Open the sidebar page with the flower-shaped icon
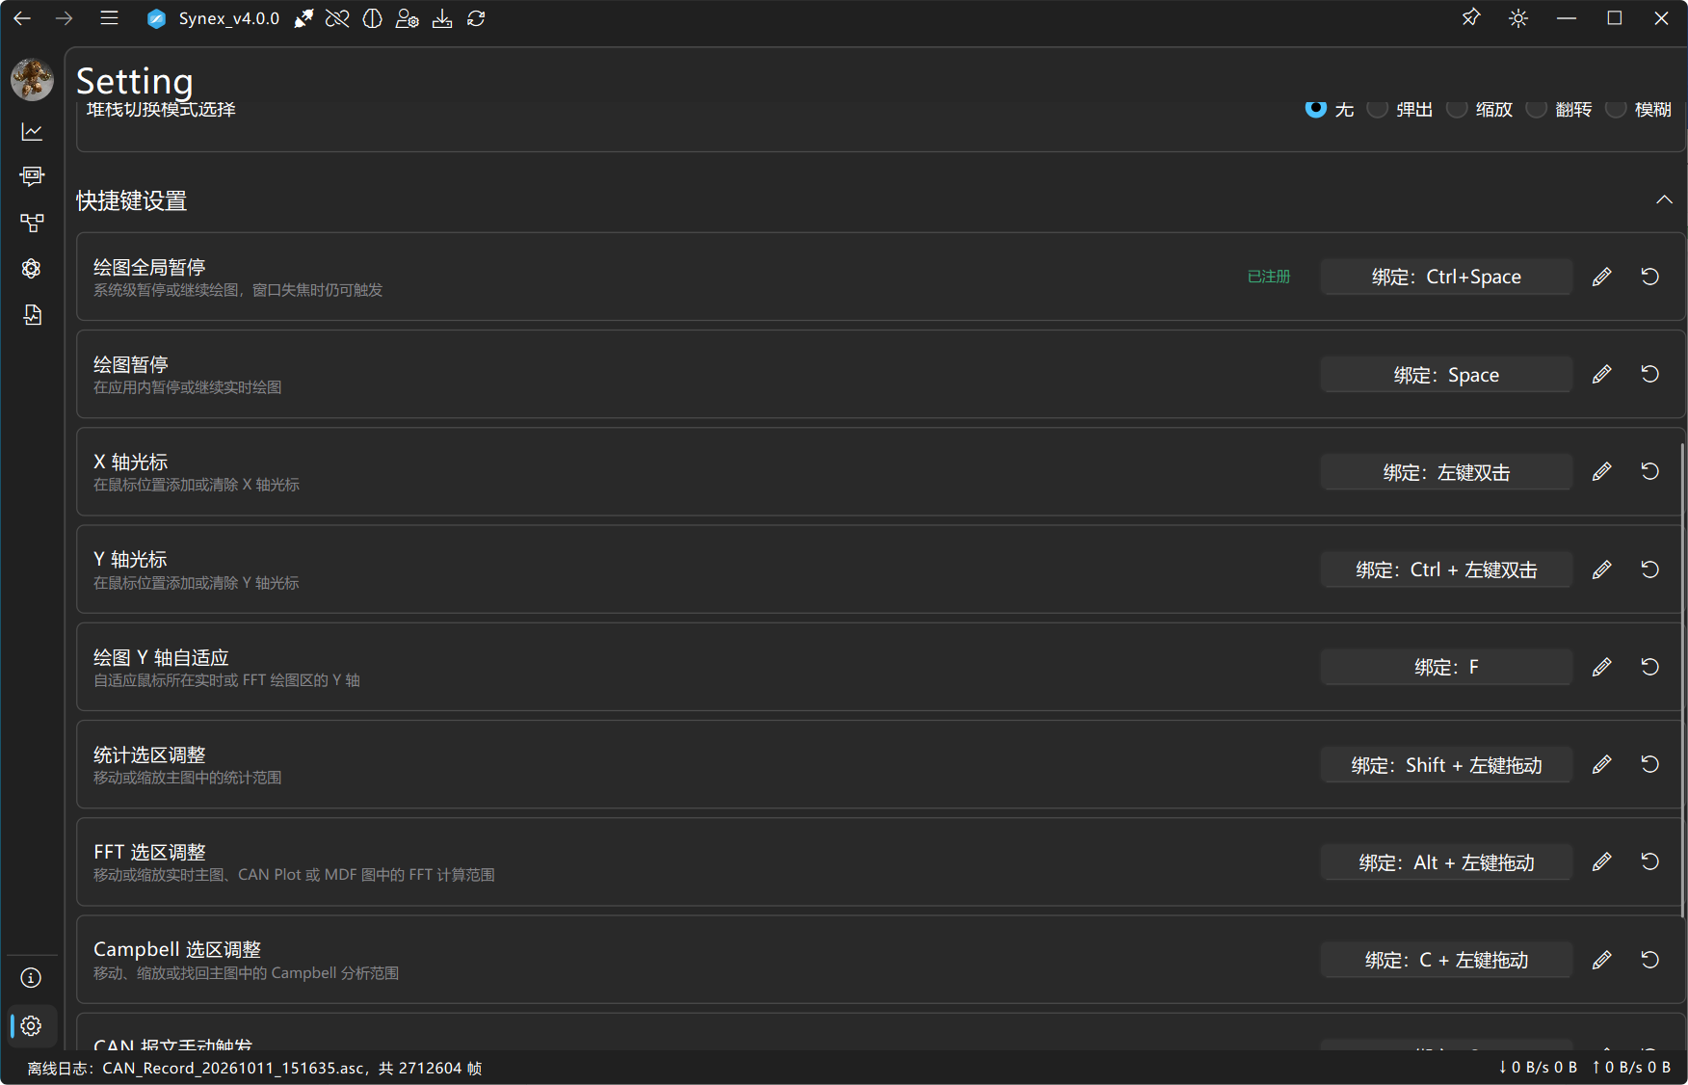 (x=32, y=269)
